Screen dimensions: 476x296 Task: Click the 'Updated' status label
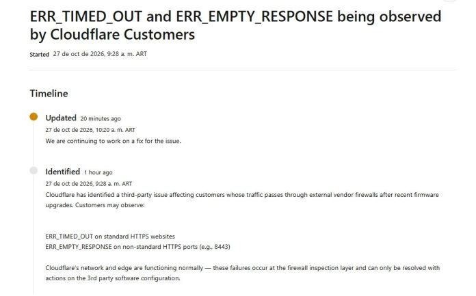pyautogui.click(x=61, y=118)
